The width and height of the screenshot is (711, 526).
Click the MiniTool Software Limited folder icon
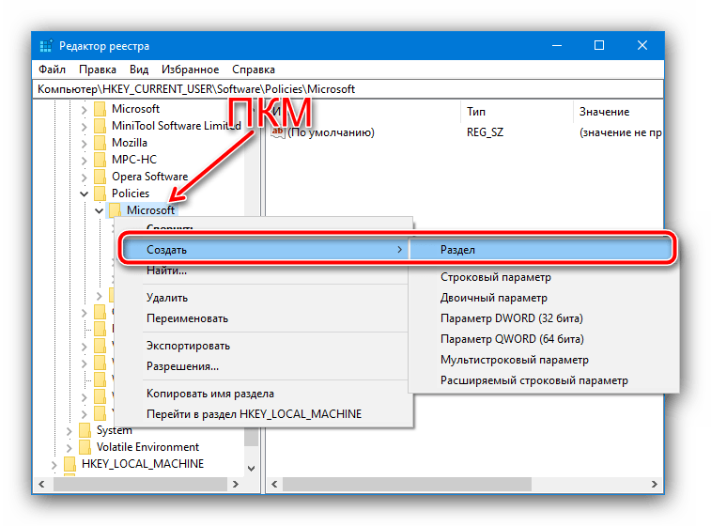pos(100,126)
